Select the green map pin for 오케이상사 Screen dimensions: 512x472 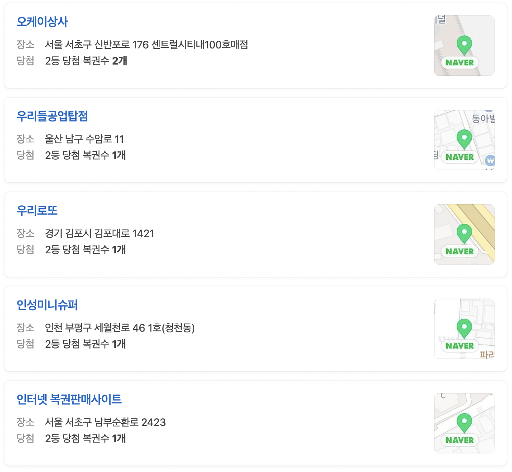tap(464, 43)
